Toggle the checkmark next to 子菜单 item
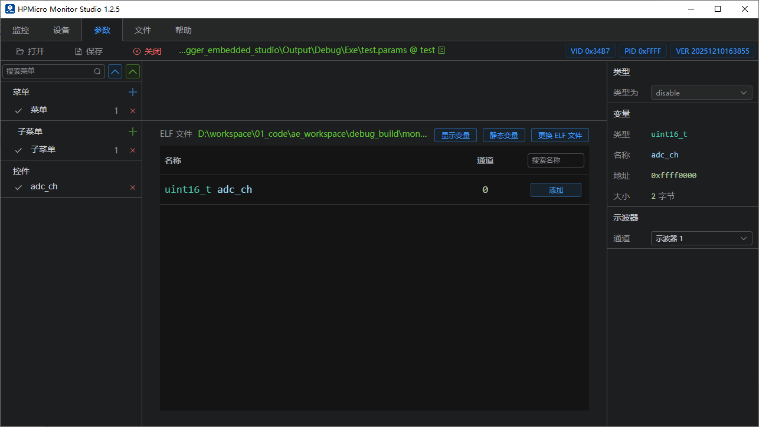Screen dimensions: 759x427 [18, 150]
